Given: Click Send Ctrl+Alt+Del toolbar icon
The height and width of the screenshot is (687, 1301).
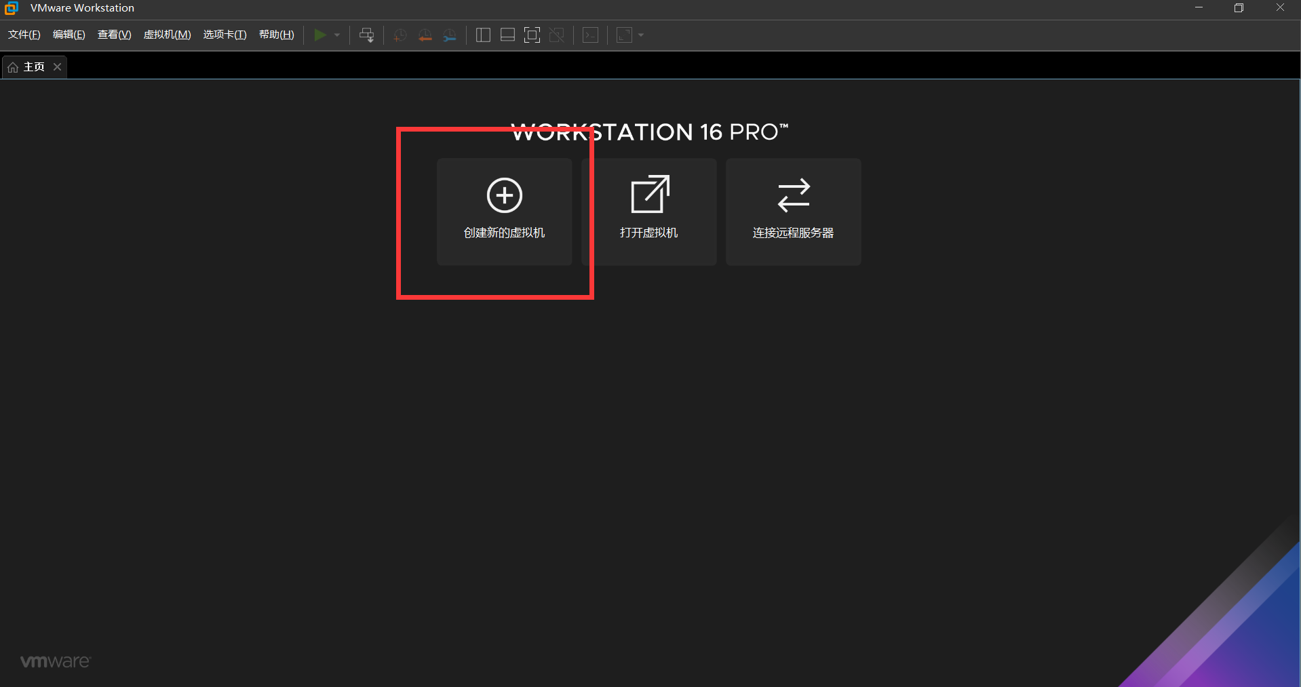Looking at the screenshot, I should [366, 35].
